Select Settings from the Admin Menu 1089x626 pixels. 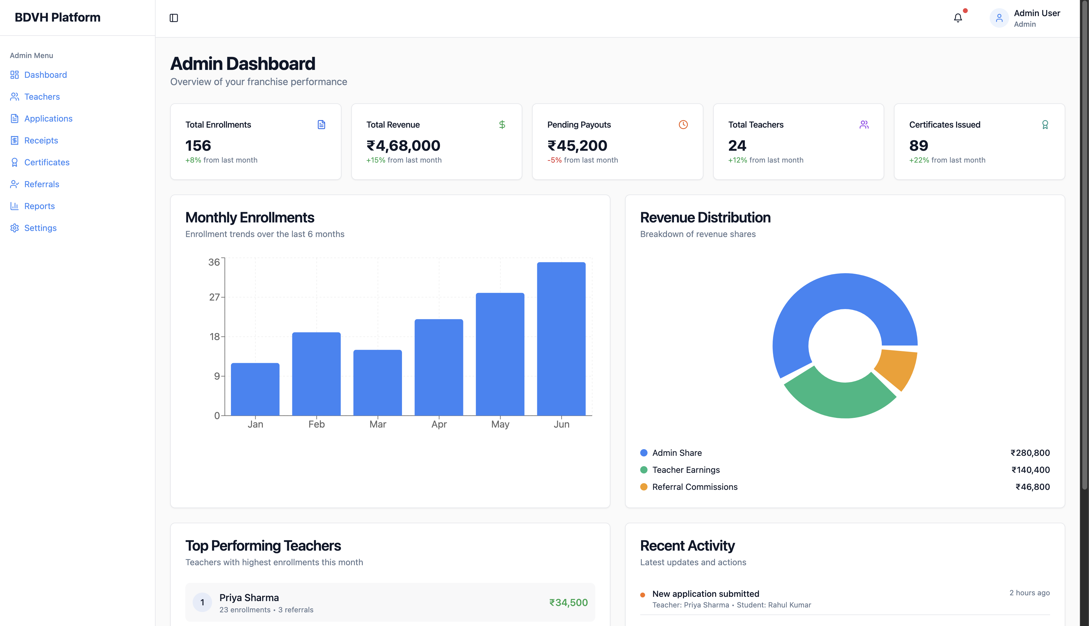click(x=40, y=228)
